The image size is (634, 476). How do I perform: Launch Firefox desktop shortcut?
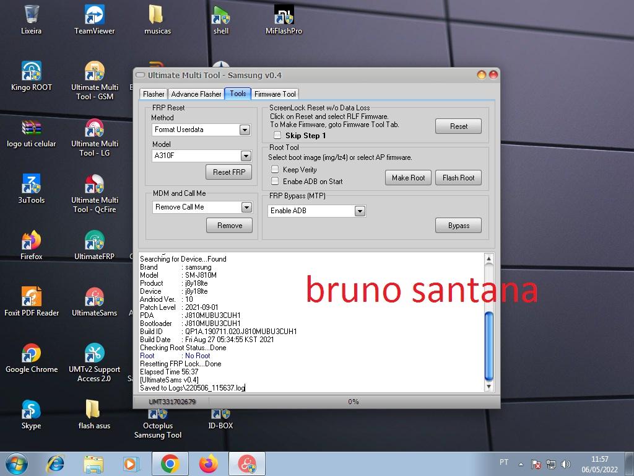click(x=31, y=245)
